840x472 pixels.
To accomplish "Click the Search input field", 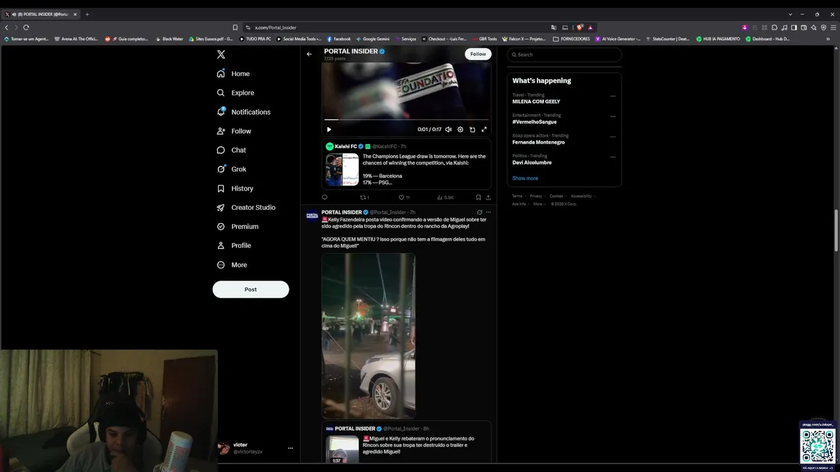I will click(x=564, y=54).
